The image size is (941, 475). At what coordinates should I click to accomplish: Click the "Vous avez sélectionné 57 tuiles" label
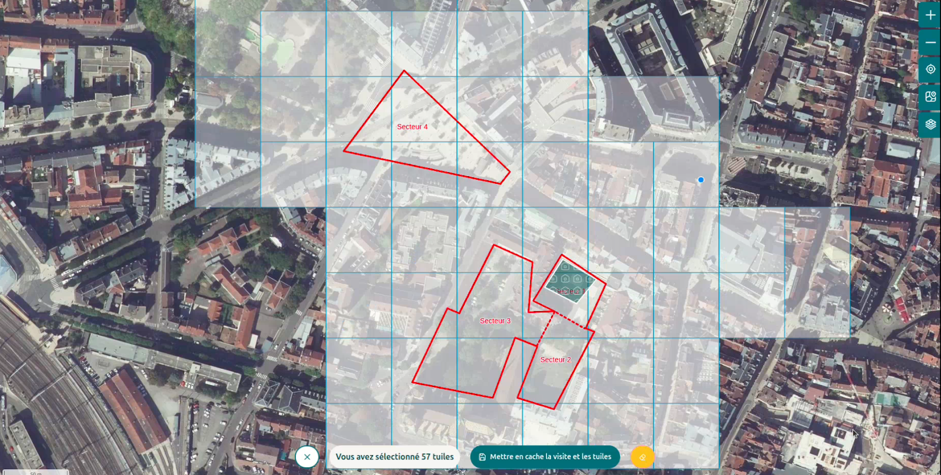(x=394, y=457)
